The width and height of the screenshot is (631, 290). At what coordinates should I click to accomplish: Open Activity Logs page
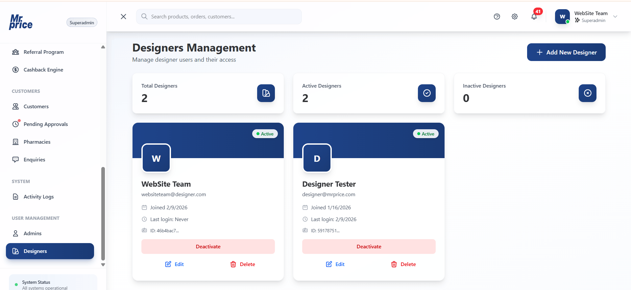coord(50,197)
